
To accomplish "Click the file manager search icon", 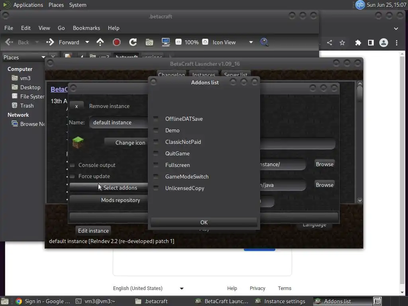I will 264,42.
